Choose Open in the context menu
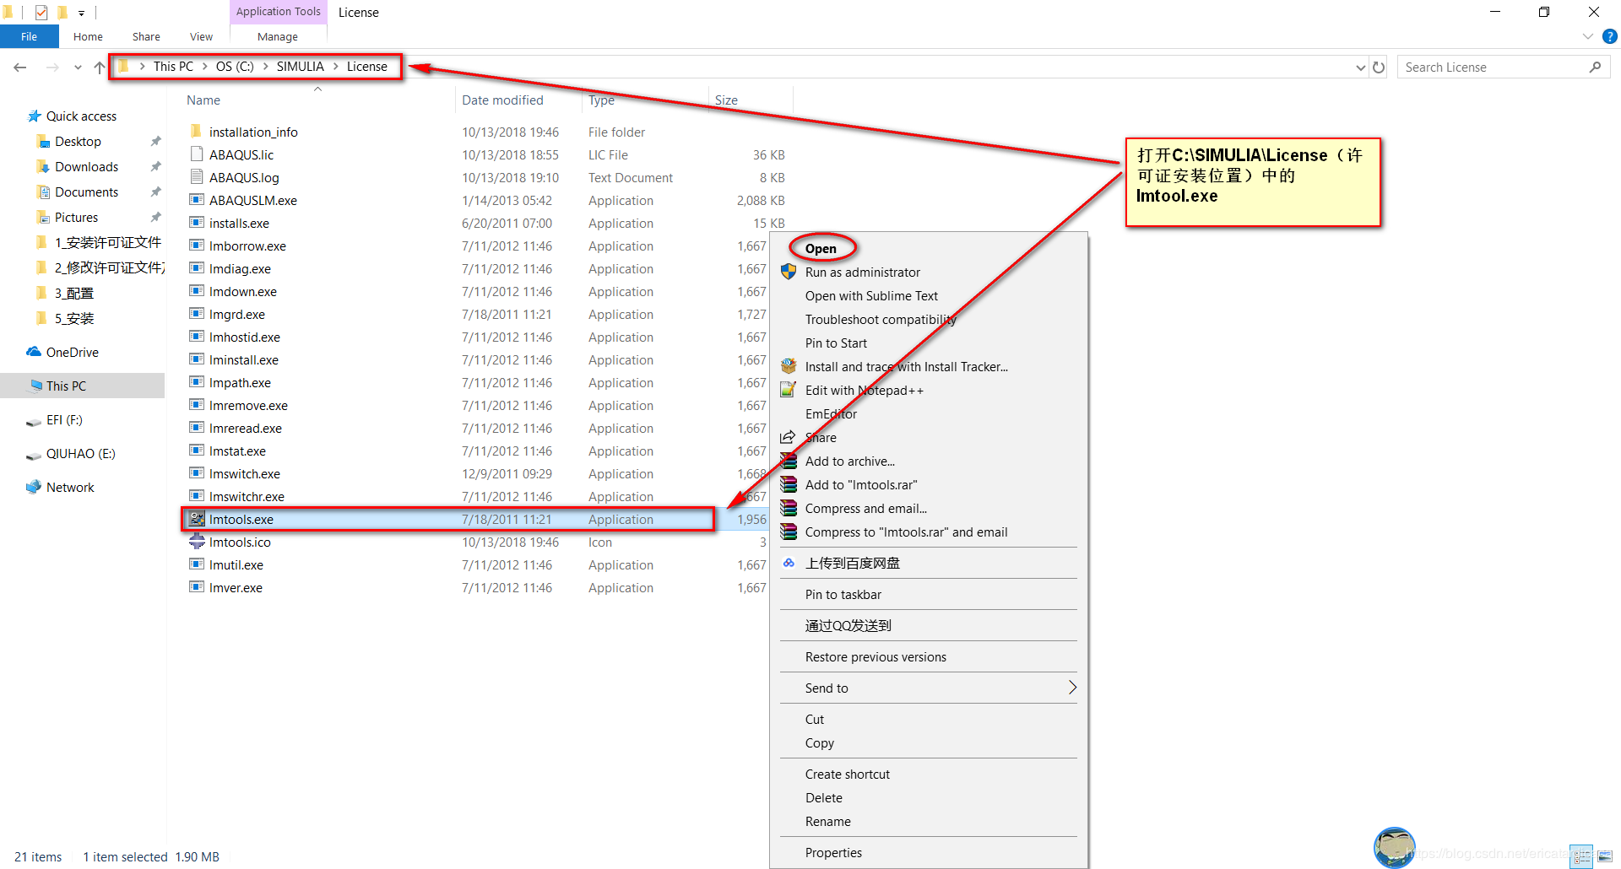Screen dimensions: 1621x869 [x=821, y=248]
